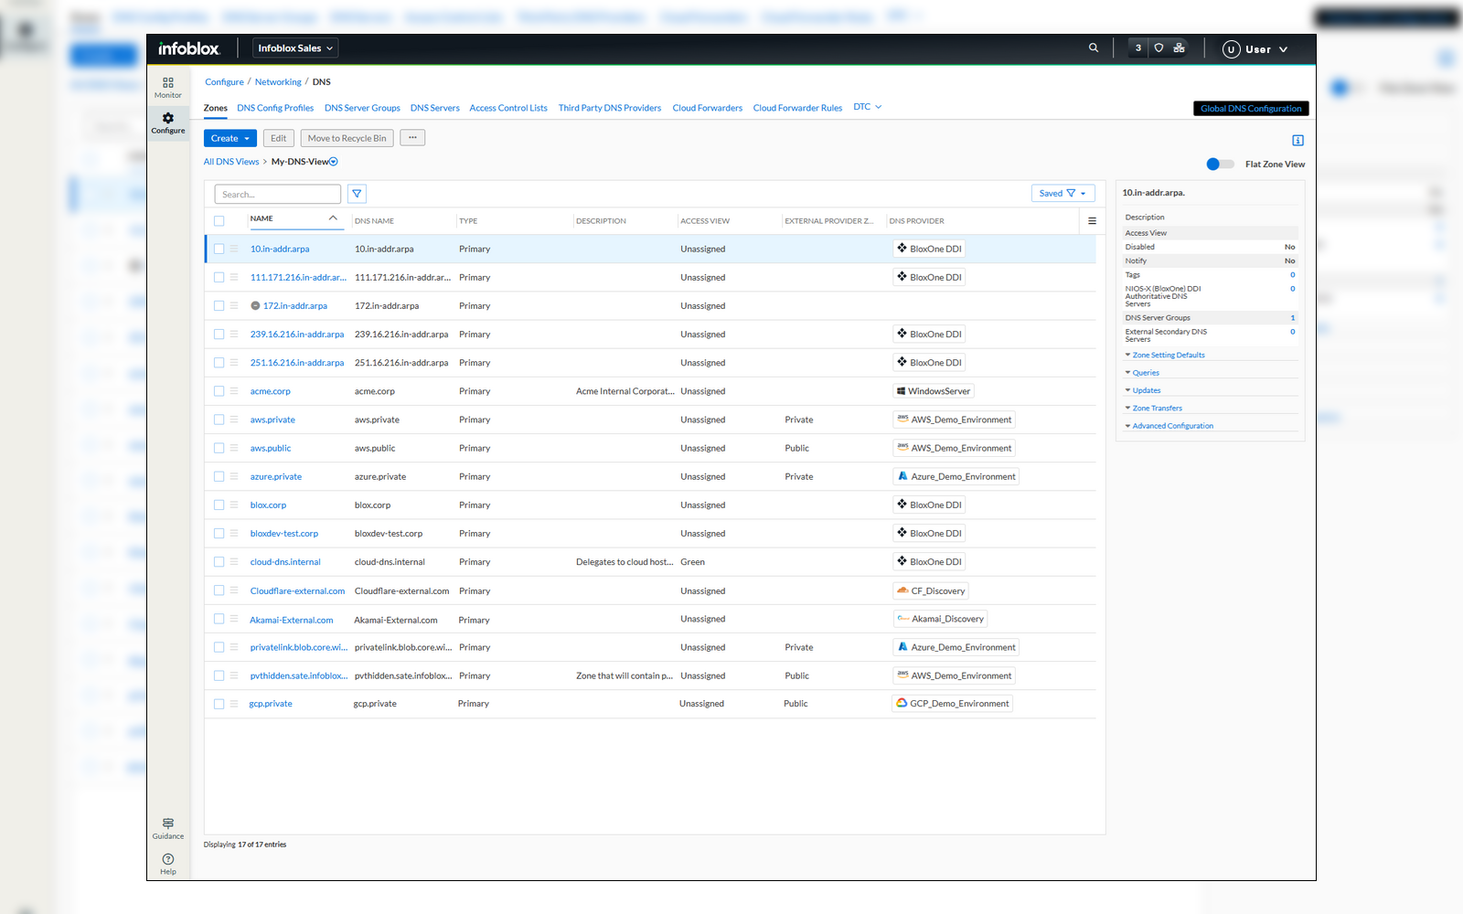Open the Configure gear in sidebar
The width and height of the screenshot is (1463, 914).
[x=168, y=122]
